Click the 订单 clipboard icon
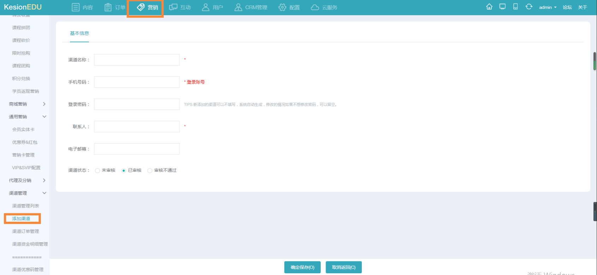597x275 pixels. tap(108, 7)
